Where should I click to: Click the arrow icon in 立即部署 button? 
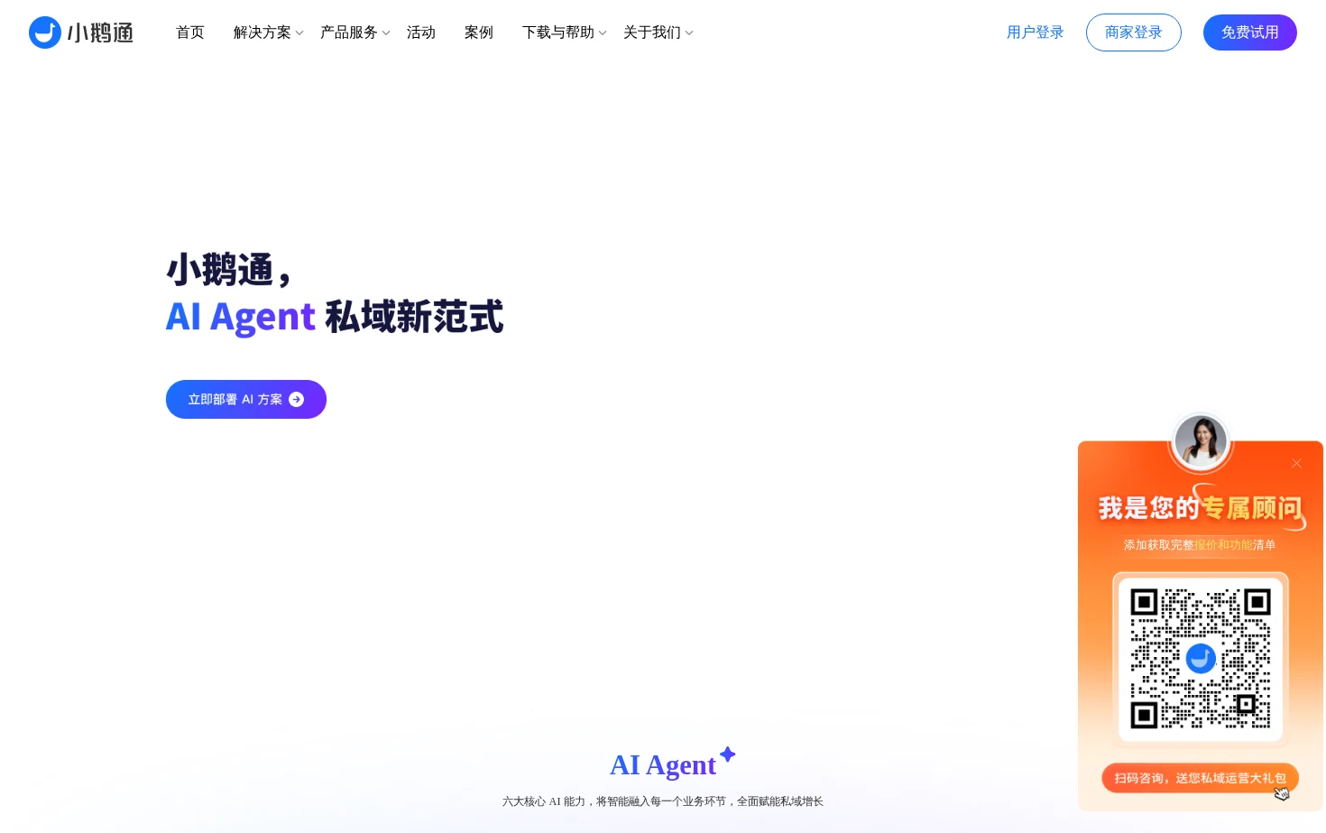[296, 399]
